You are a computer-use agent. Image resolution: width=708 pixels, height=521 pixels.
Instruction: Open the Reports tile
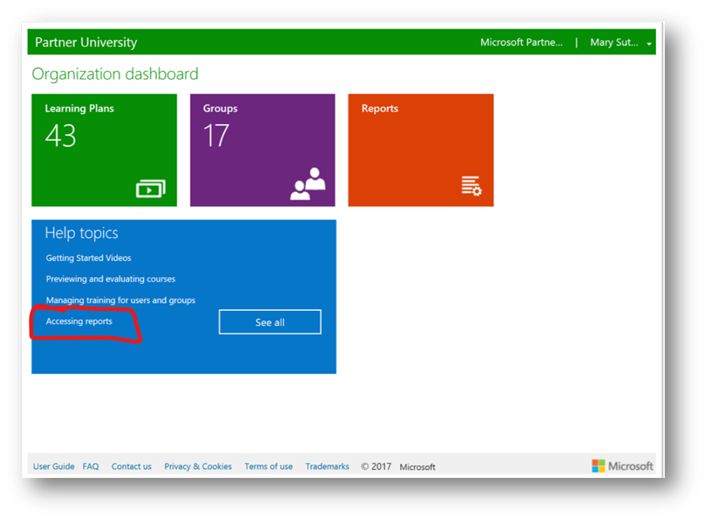point(421,150)
